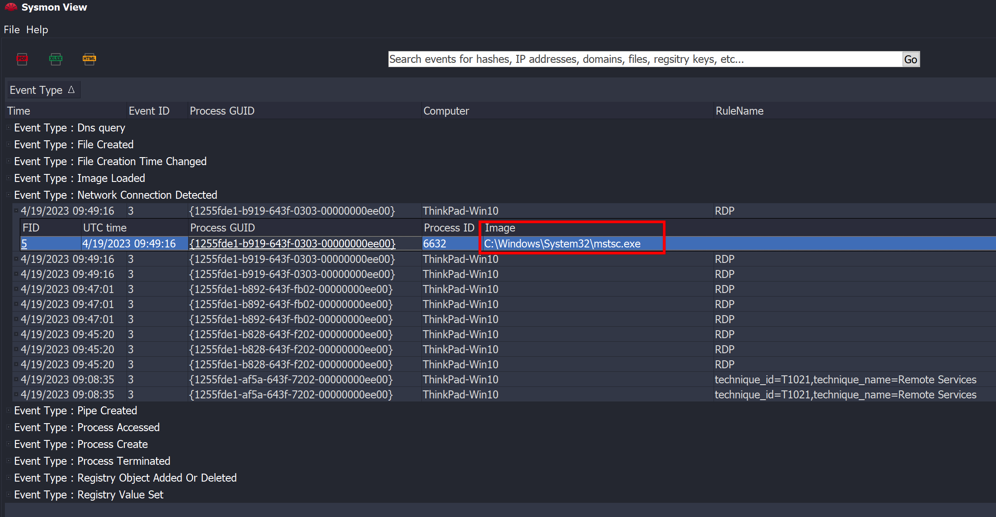996x517 pixels.
Task: Select first 09:08:35 event row
Action: point(505,379)
